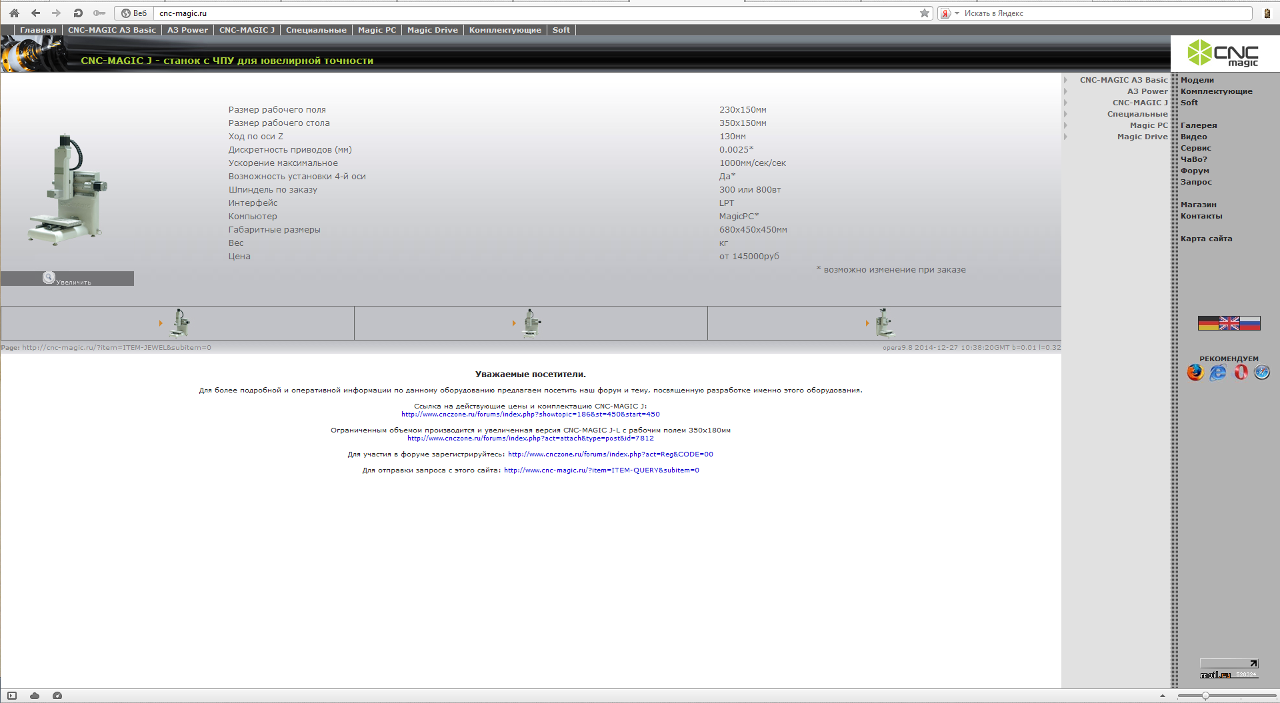Open the Сервис link
This screenshot has width=1280, height=703.
pyautogui.click(x=1196, y=148)
